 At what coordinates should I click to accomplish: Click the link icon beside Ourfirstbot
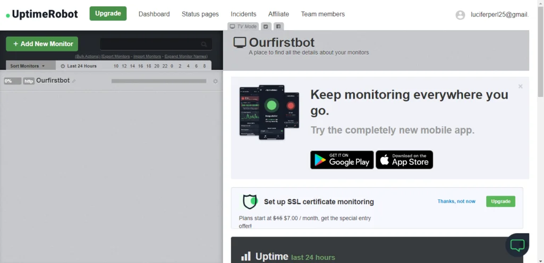[x=74, y=81]
